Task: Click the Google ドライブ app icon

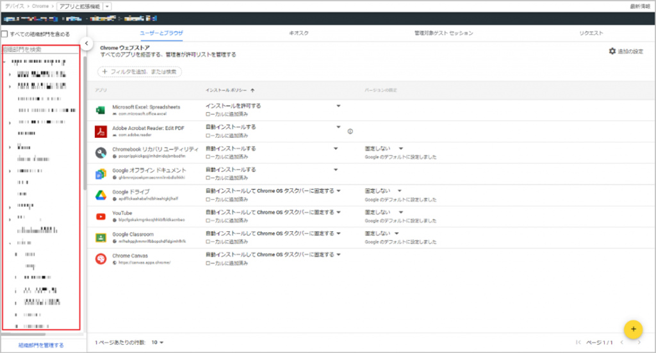Action: click(x=101, y=195)
